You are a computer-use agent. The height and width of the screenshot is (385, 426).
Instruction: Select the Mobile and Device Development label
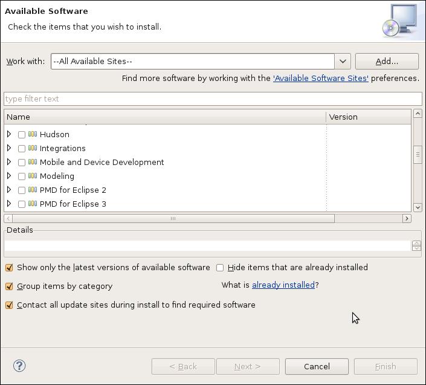(x=102, y=162)
